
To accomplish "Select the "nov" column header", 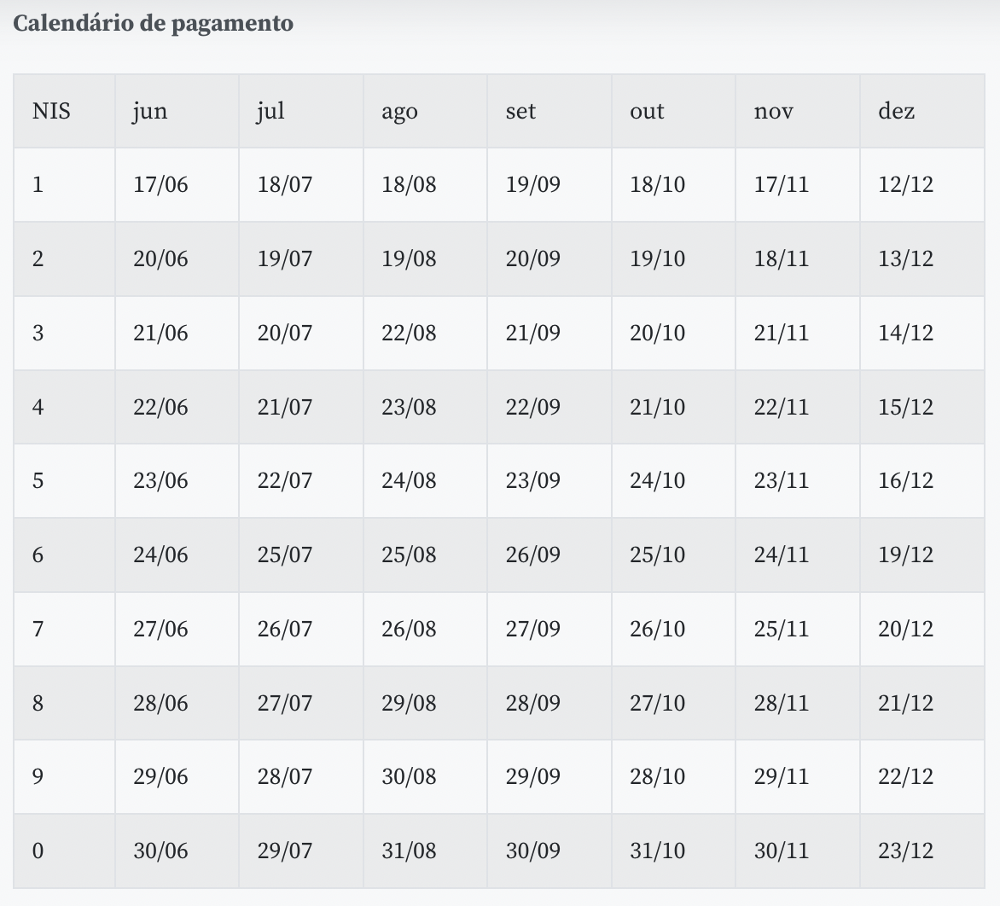I will pos(773,111).
